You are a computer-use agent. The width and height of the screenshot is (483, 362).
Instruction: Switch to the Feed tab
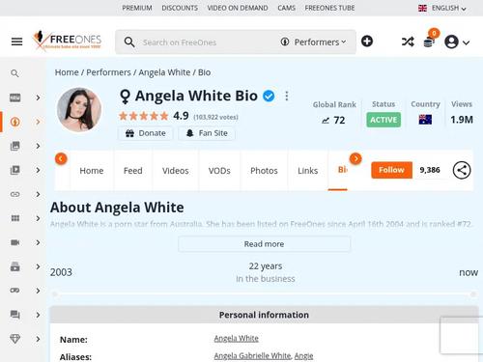(x=133, y=171)
